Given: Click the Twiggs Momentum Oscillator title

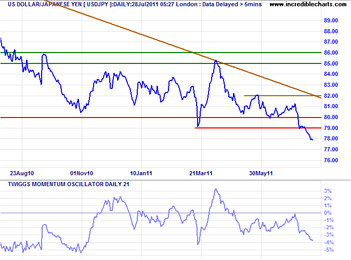Looking at the screenshot, I should 69,184.
